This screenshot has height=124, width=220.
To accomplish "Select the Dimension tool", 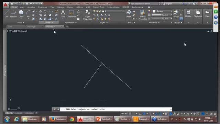I will coord(71,14).
